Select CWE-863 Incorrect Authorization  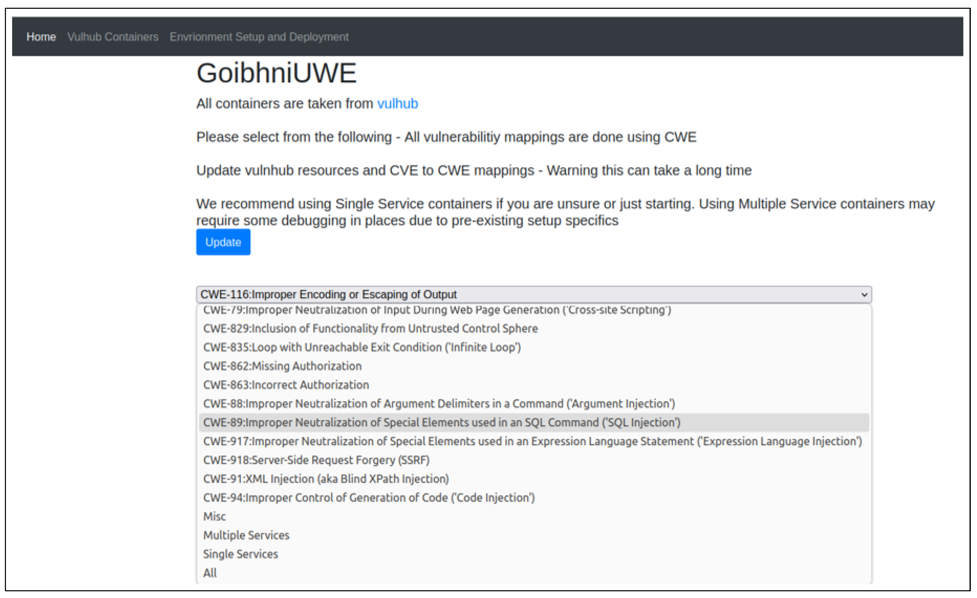[286, 385]
